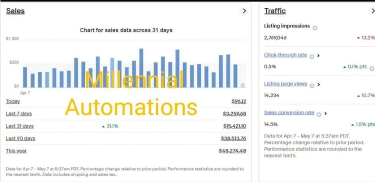
Task: Expand the Listing page views chevron
Action: tap(319, 84)
